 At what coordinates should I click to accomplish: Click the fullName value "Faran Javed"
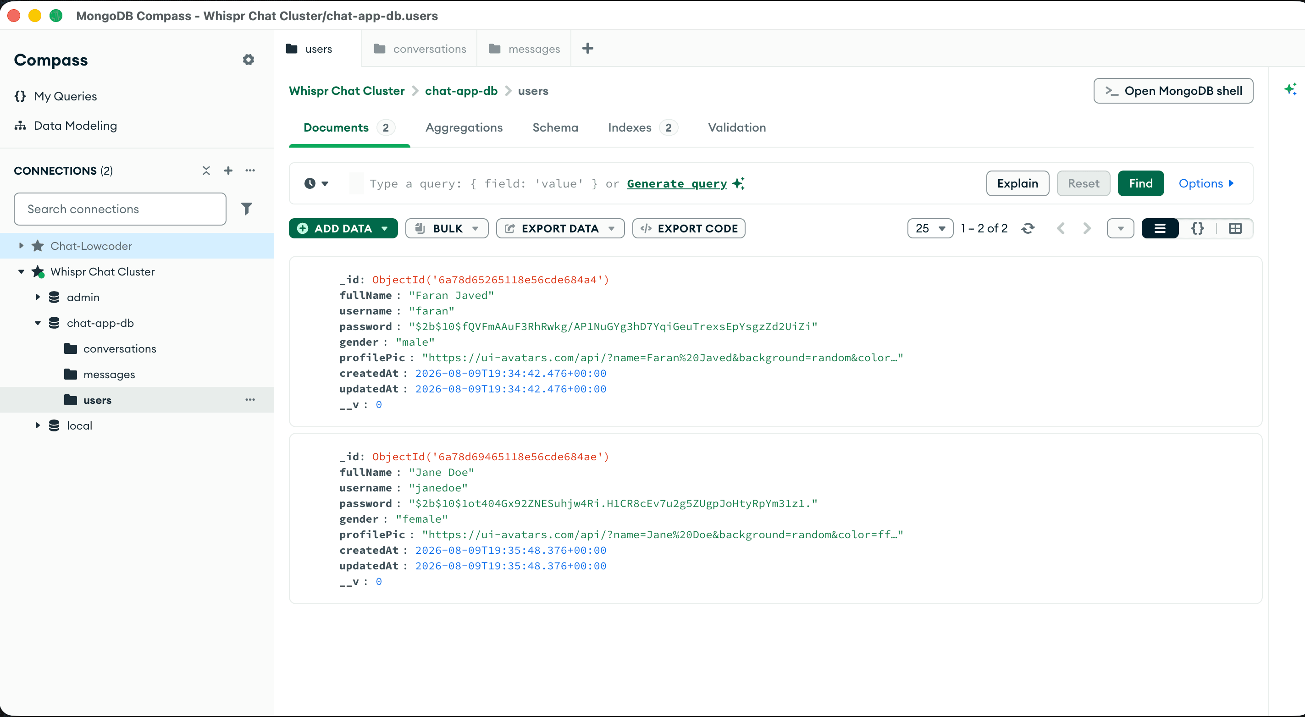(x=451, y=296)
